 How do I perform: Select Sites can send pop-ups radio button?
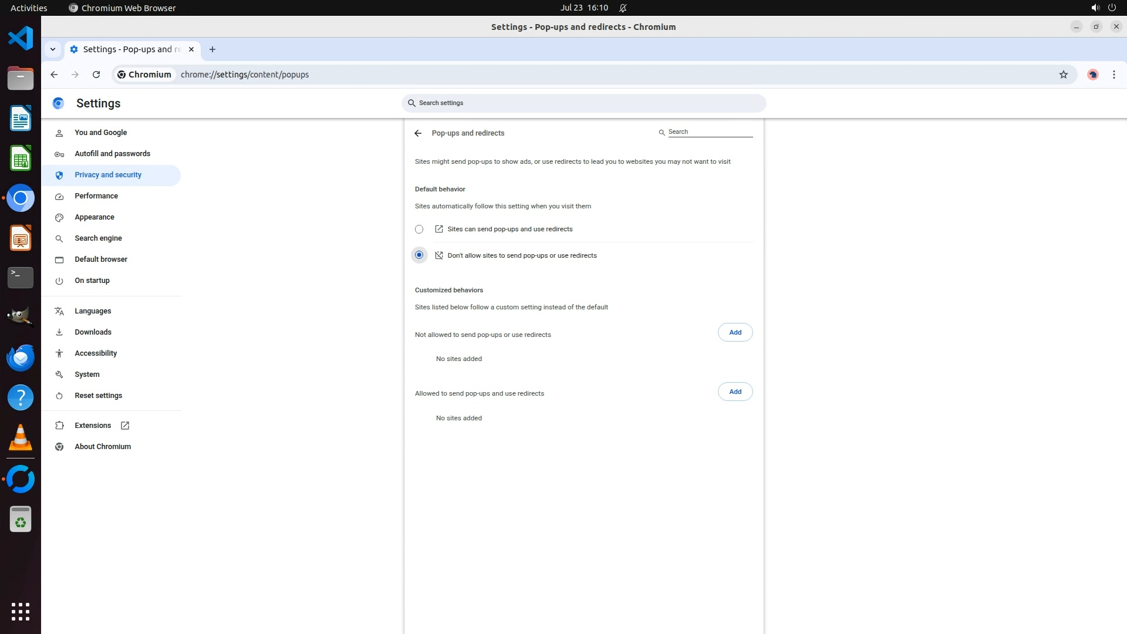pyautogui.click(x=419, y=230)
